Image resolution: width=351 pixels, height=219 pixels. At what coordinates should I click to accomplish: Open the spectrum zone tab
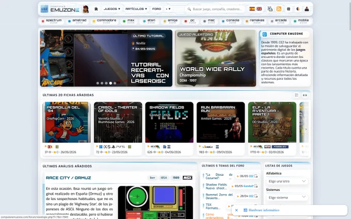pyautogui.click(x=52, y=21)
